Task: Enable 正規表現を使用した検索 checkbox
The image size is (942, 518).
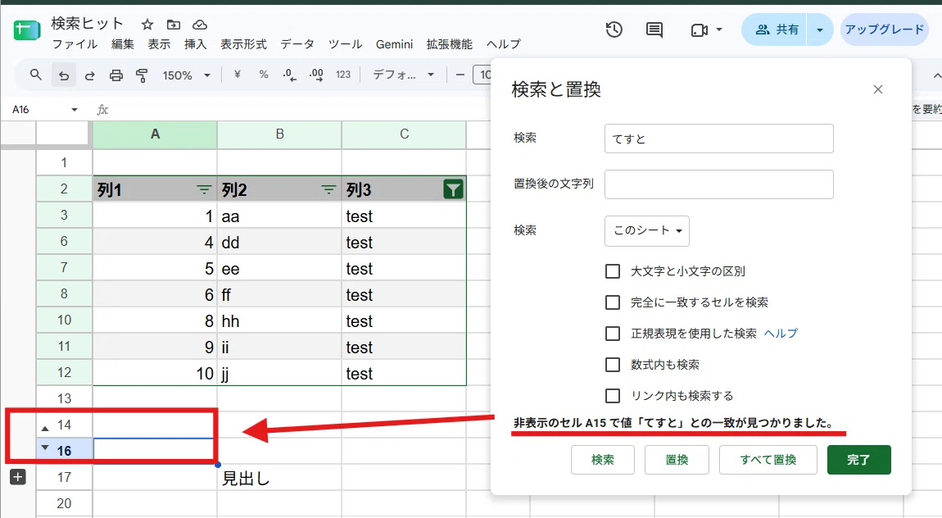Action: [x=613, y=334]
